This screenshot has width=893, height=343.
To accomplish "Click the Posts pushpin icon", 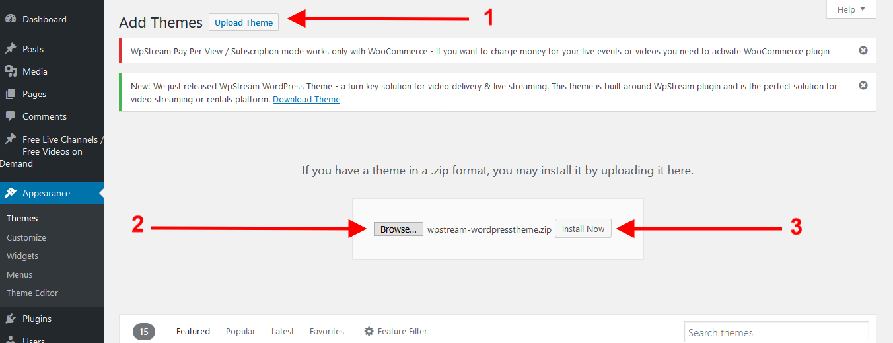I will click(x=11, y=49).
